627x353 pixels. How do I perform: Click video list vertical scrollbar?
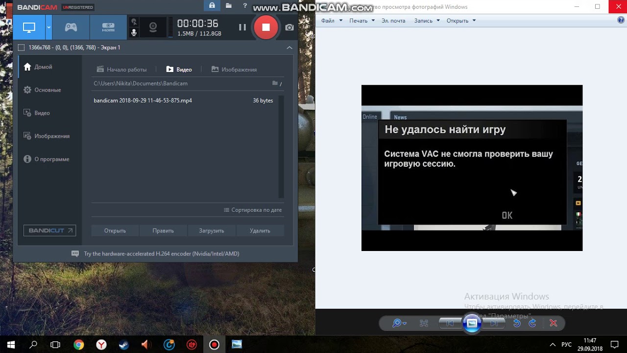coord(281,147)
